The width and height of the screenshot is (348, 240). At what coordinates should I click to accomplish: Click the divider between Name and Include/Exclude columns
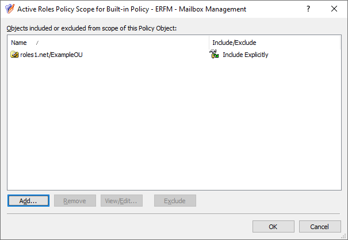(209, 43)
